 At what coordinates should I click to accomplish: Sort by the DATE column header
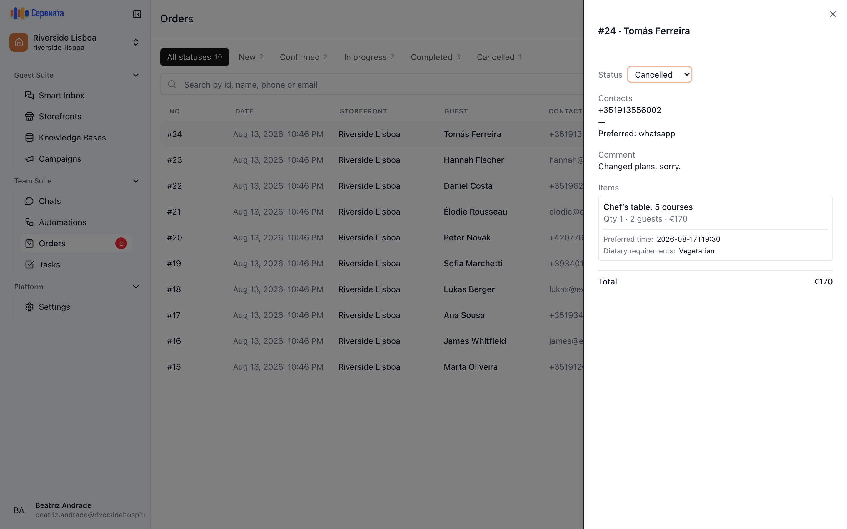tap(244, 111)
